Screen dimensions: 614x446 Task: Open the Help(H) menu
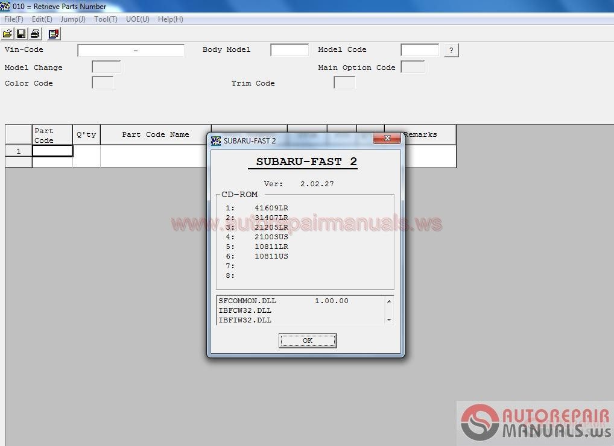(170, 19)
